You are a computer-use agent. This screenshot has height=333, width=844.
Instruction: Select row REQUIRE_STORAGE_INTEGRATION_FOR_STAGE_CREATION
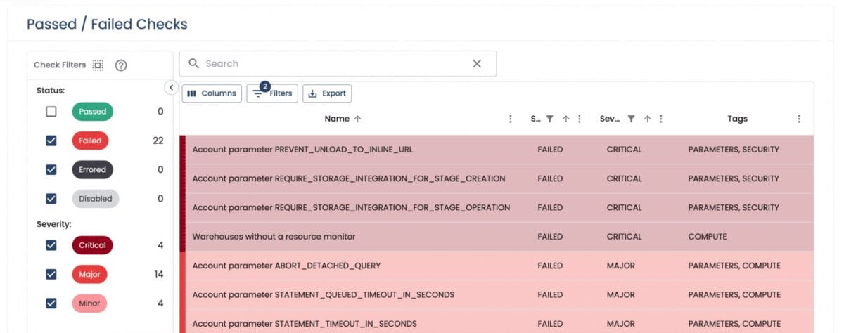(x=497, y=178)
